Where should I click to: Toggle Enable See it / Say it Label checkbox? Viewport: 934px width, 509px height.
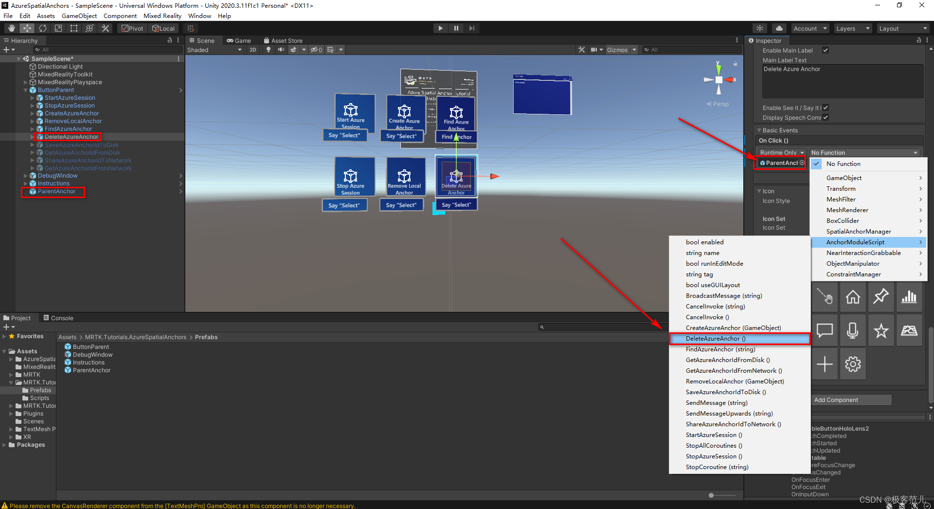pyautogui.click(x=826, y=108)
